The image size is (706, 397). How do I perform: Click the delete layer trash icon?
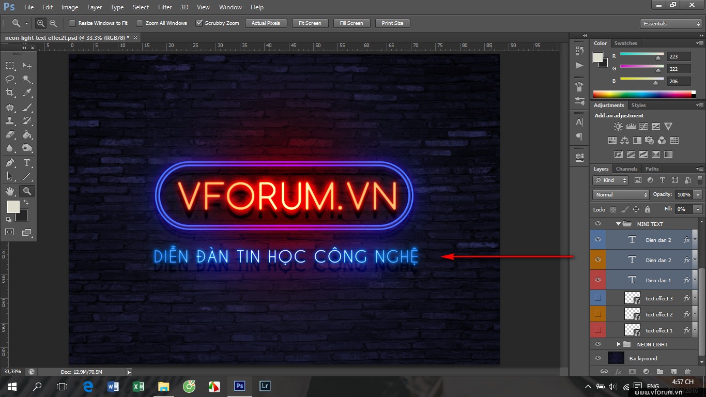[x=687, y=371]
